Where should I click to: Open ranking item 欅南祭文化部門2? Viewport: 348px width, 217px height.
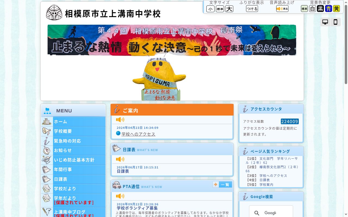pyautogui.click(x=272, y=169)
